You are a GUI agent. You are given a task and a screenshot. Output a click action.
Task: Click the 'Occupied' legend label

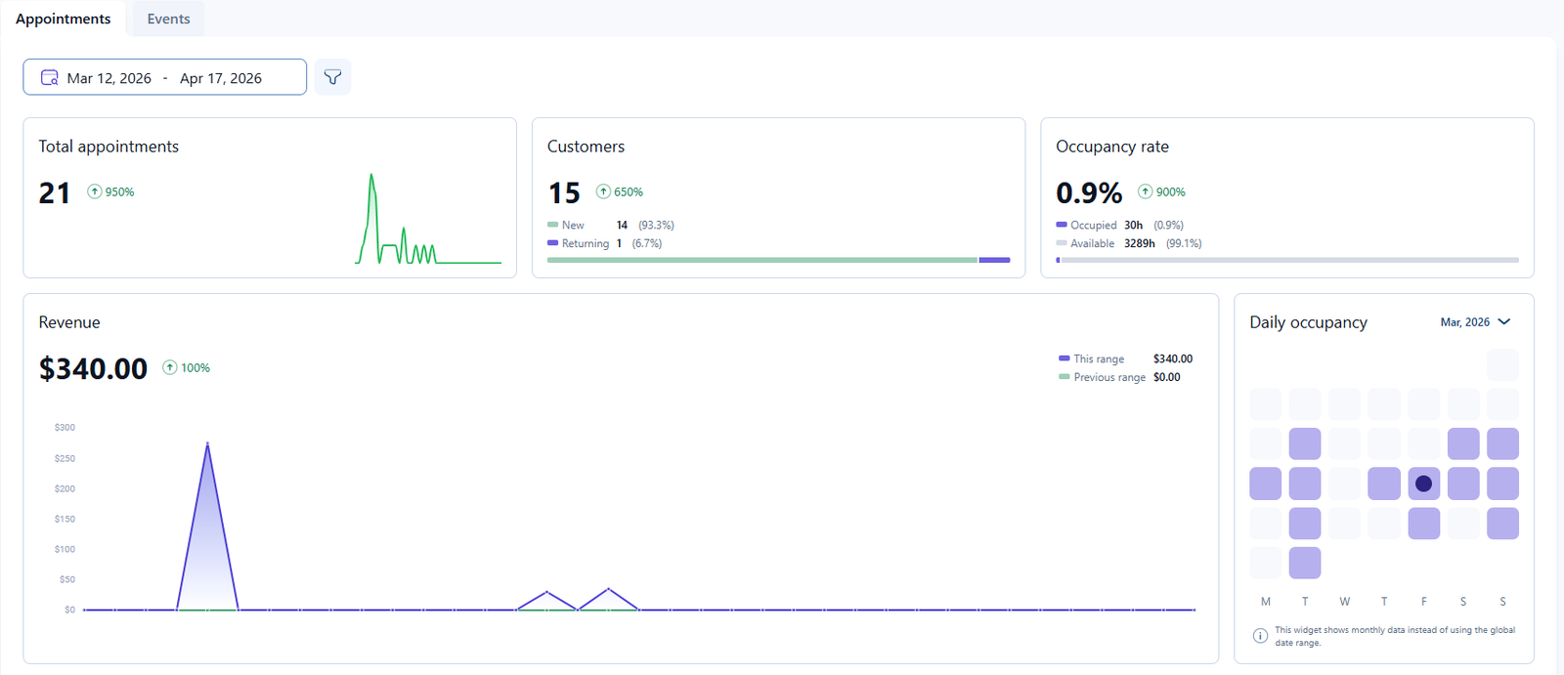[x=1092, y=225]
